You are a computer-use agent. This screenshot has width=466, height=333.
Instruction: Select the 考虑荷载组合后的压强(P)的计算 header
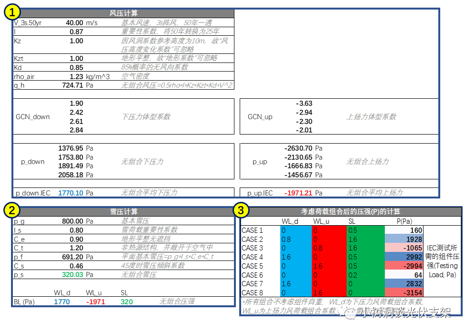(350, 211)
